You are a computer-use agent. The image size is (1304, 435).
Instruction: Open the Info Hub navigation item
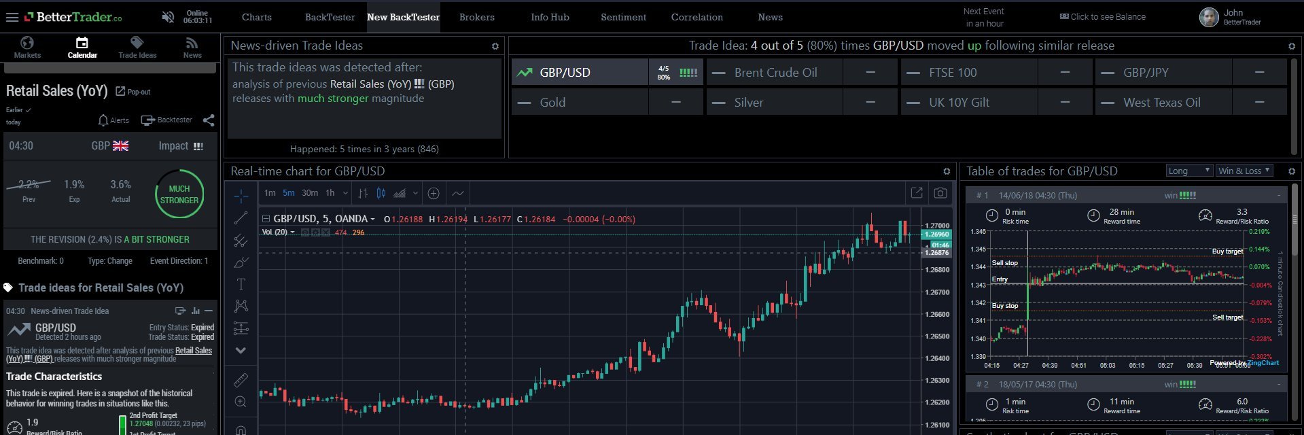(x=550, y=17)
